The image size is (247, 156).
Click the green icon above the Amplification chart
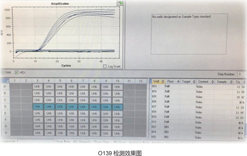pos(120,3)
